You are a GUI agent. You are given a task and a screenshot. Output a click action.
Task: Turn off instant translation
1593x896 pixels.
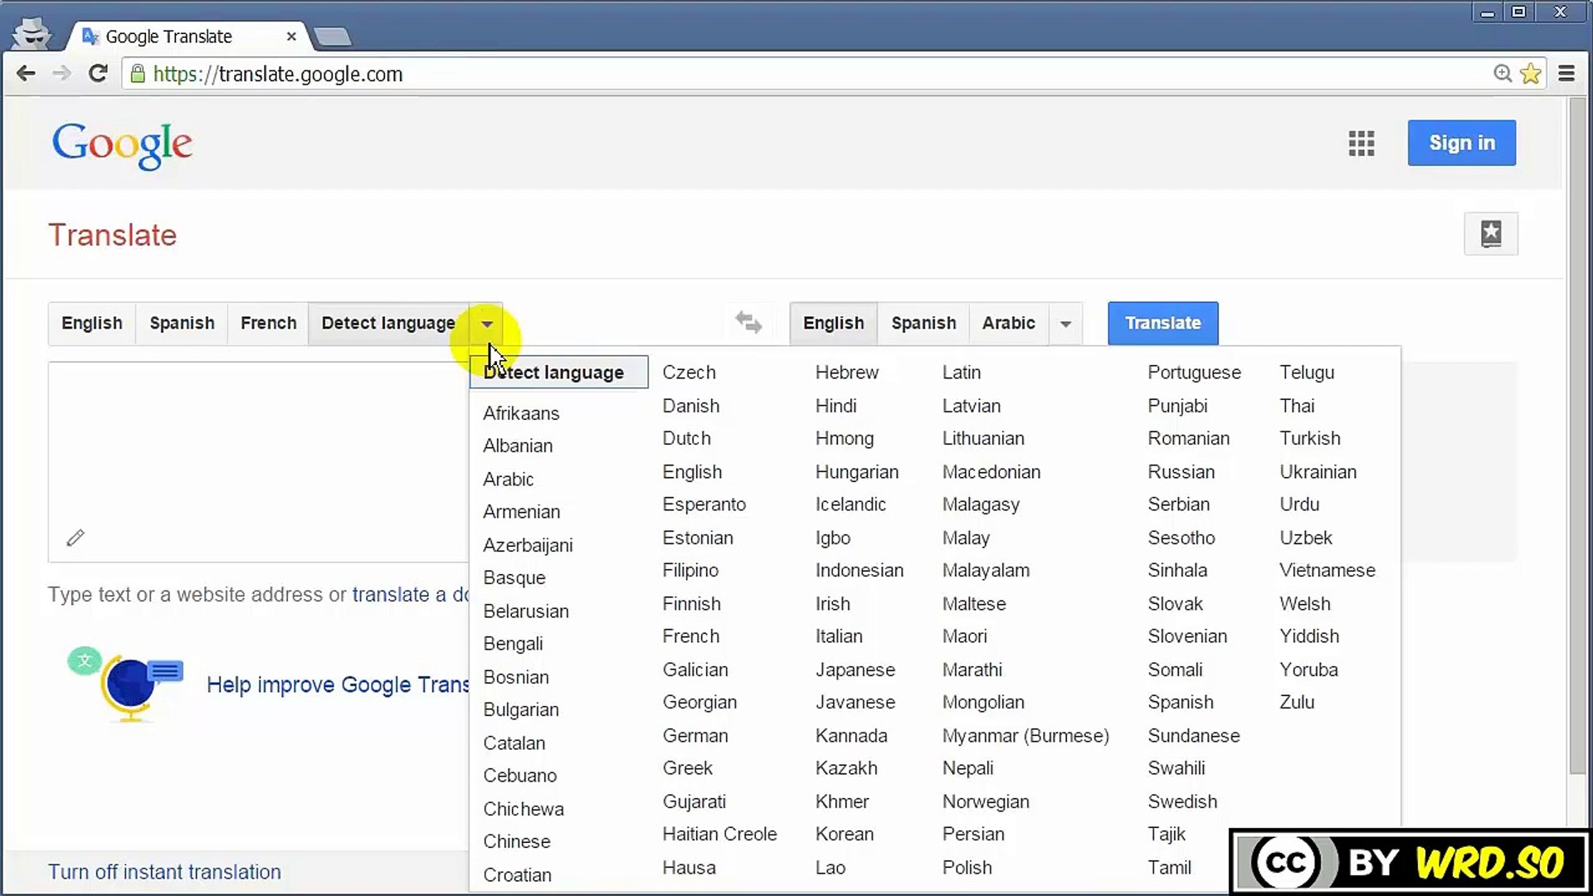pos(164,872)
